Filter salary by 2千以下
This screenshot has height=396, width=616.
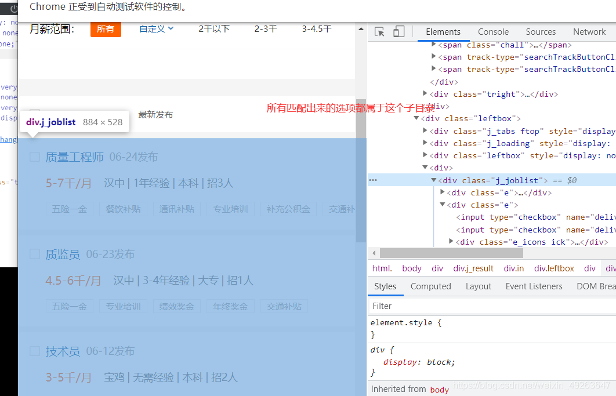213,28
